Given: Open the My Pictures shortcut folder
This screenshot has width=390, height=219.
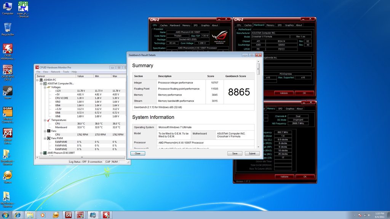Looking at the screenshot, I should [x=7, y=199].
